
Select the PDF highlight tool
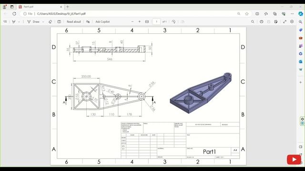pos(14,22)
